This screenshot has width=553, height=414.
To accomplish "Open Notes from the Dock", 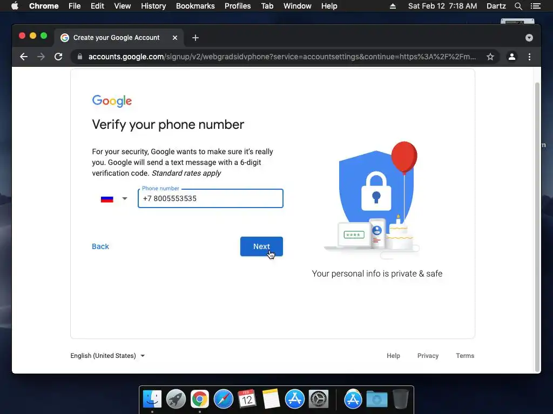I will [271, 399].
